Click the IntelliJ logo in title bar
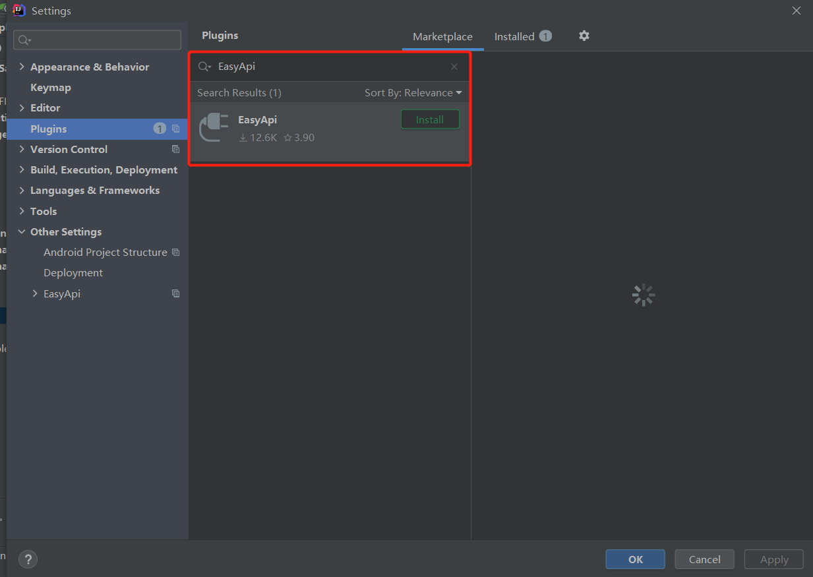This screenshot has height=577, width=813. (19, 10)
